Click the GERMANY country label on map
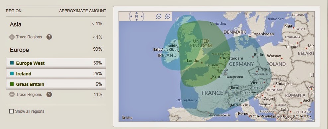Image resolution: width=328 pixels, height=129 pixels. [241, 64]
